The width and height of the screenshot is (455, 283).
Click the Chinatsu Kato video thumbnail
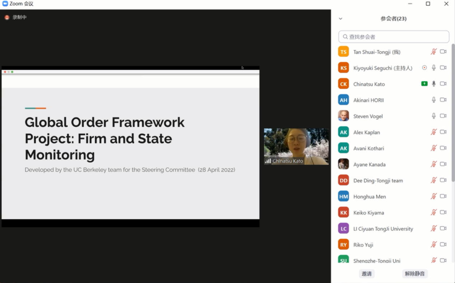point(296,145)
